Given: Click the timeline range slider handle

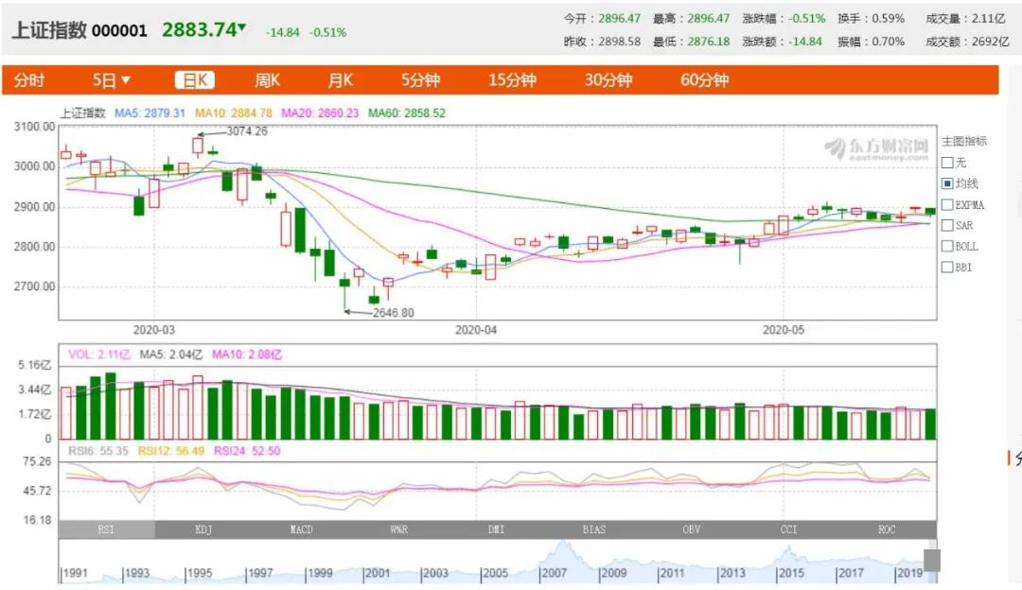Looking at the screenshot, I should point(931,560).
